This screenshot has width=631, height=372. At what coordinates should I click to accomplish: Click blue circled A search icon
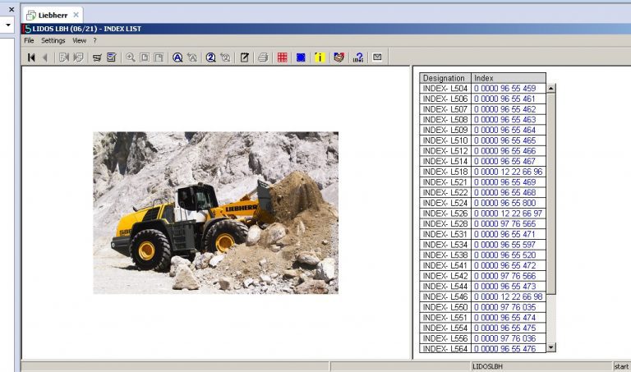click(x=177, y=57)
